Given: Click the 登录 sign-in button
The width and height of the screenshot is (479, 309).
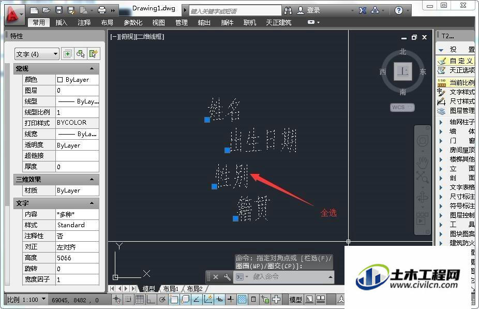Looking at the screenshot, I should coord(308,11).
